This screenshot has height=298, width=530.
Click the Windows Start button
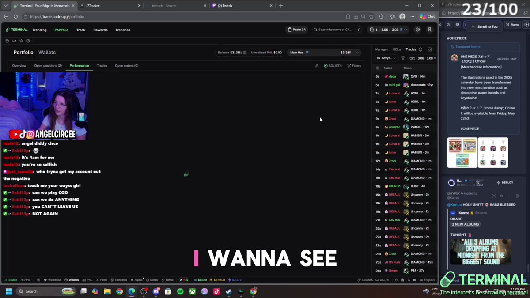pyautogui.click(x=8, y=291)
